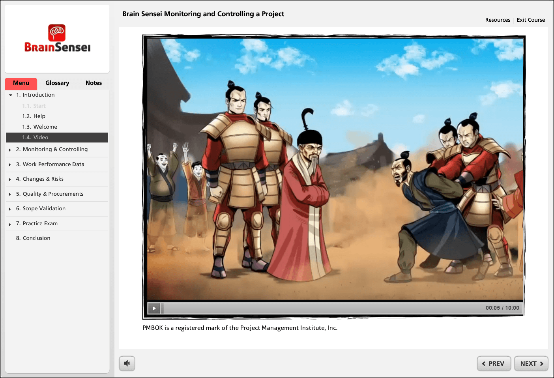Click the video progress seek bar
Image resolution: width=554 pixels, height=378 pixels.
pyautogui.click(x=316, y=308)
